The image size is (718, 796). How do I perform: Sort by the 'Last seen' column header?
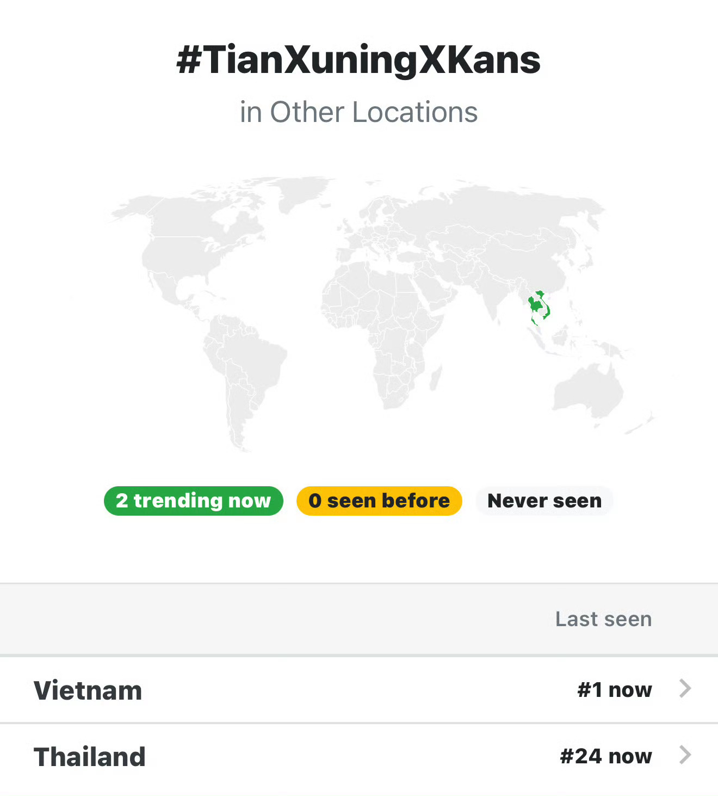(x=603, y=619)
